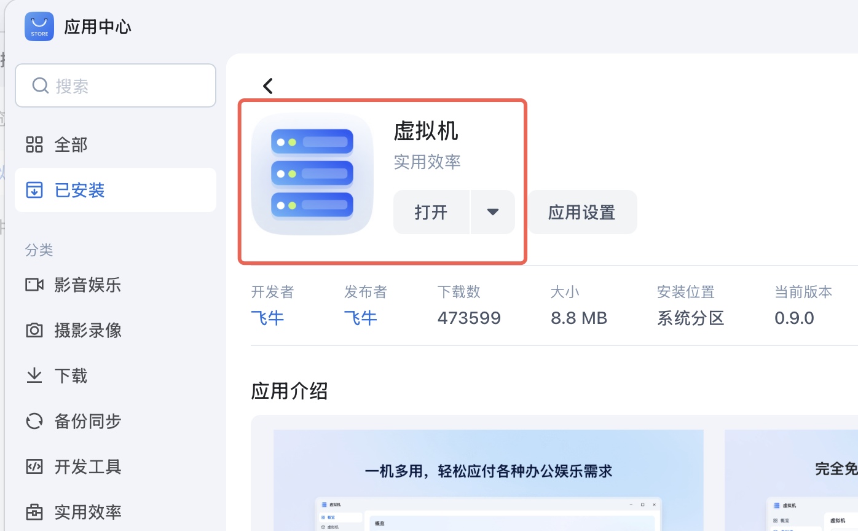Click the 飞牛 publisher link
Image resolution: width=858 pixels, height=531 pixels.
tap(360, 318)
